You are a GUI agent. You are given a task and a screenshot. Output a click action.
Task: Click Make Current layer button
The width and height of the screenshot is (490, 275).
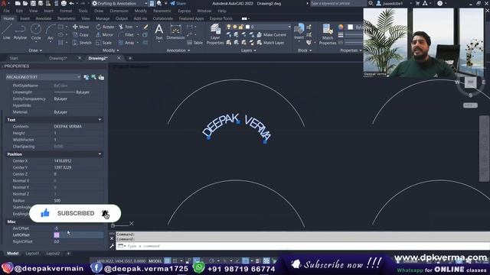(x=271, y=35)
